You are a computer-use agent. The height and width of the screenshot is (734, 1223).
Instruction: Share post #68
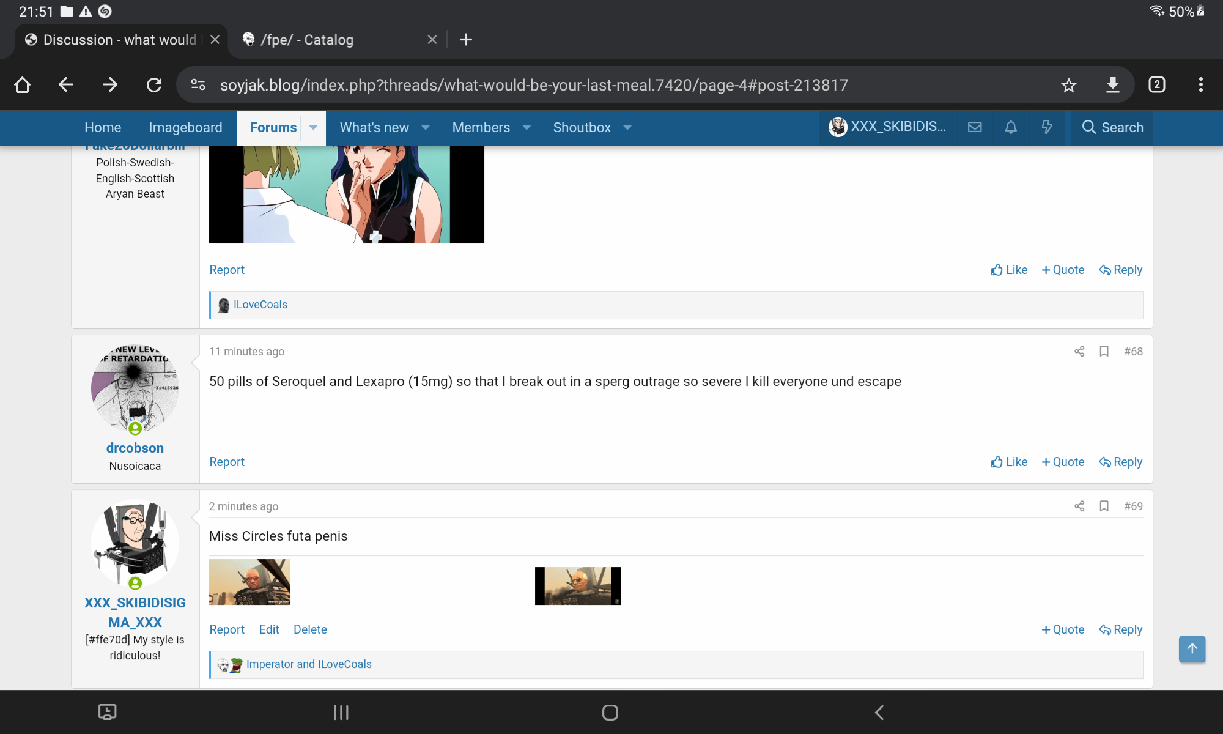[x=1079, y=351]
